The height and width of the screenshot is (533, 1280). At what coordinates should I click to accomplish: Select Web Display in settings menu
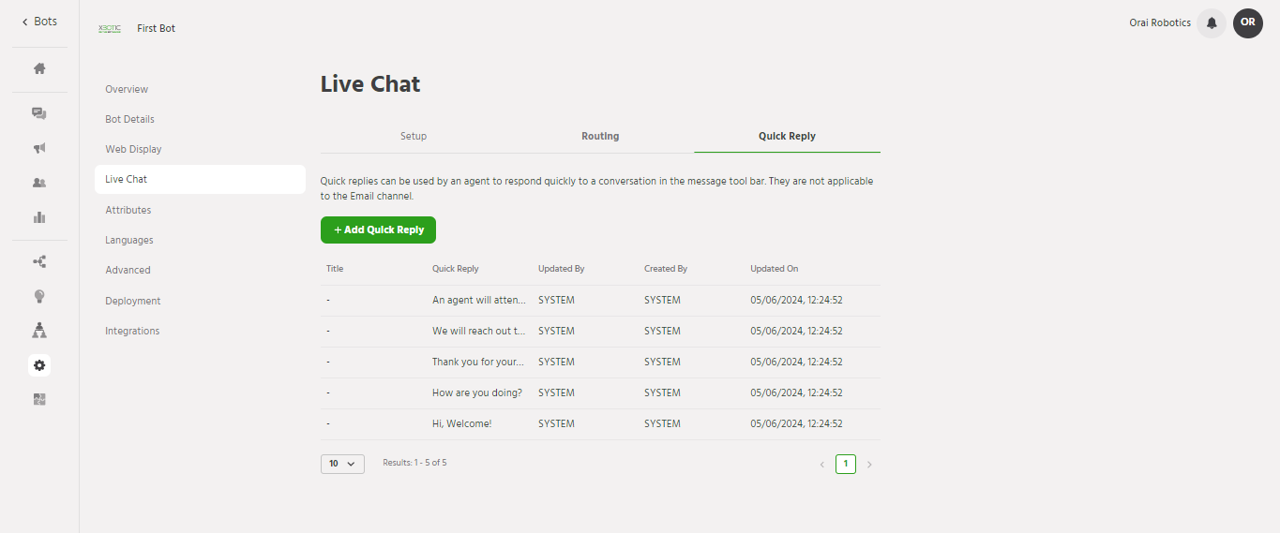133,149
